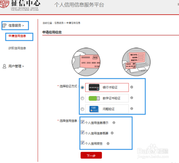The image size is (179, 163).
Task: Click the info icon next to 个人信用信息概要
Action: coord(112,133)
